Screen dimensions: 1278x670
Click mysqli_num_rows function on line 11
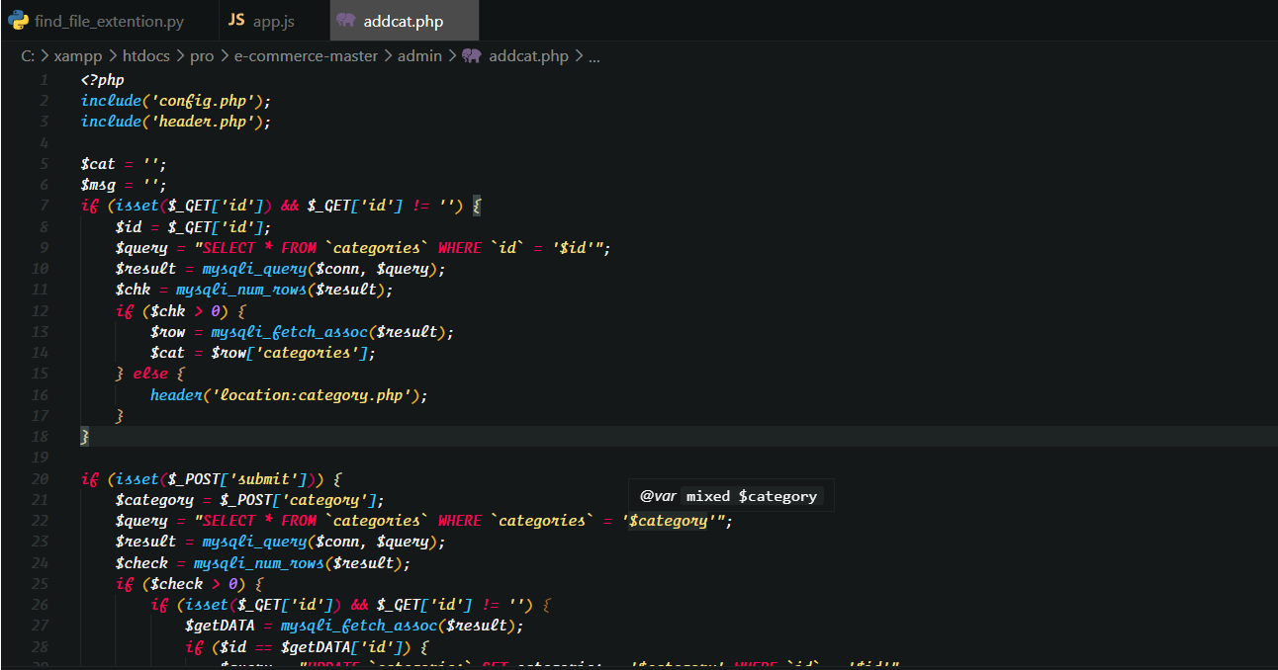[241, 290]
